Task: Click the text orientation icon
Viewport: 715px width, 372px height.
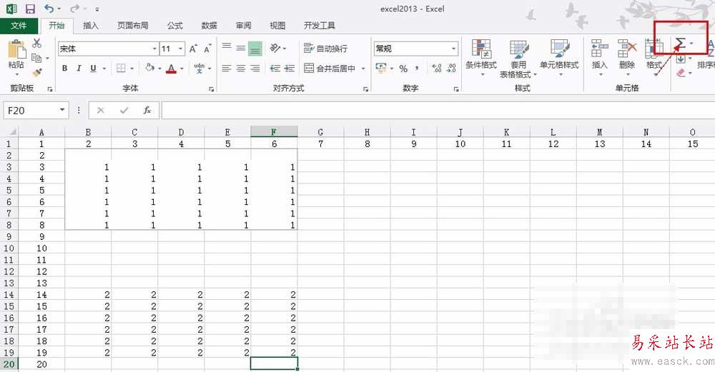Action: tap(275, 48)
